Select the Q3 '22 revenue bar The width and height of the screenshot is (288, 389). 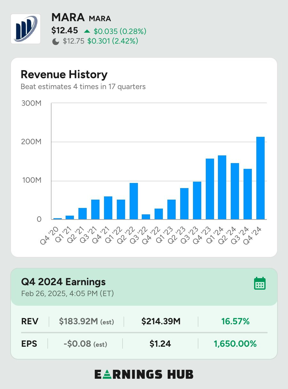[x=146, y=217]
